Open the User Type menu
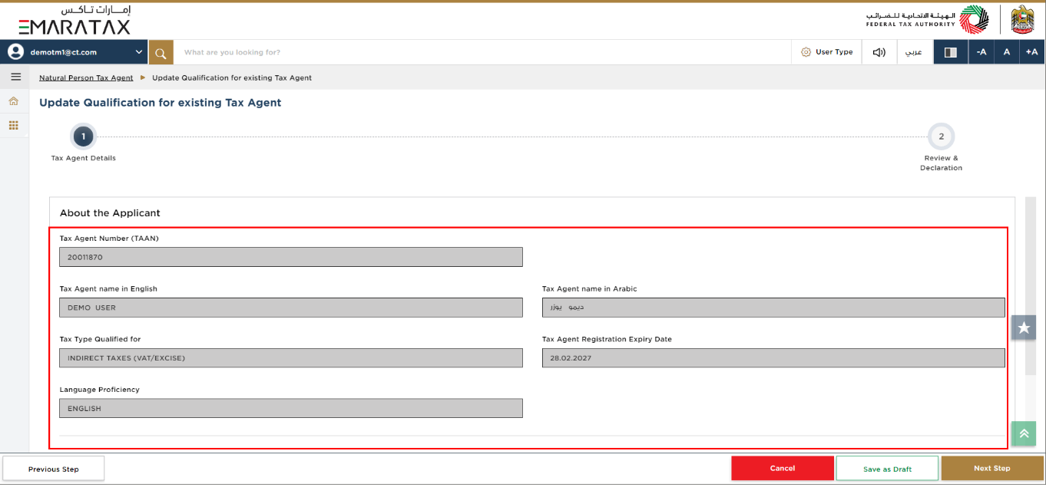The width and height of the screenshot is (1046, 497). [826, 52]
